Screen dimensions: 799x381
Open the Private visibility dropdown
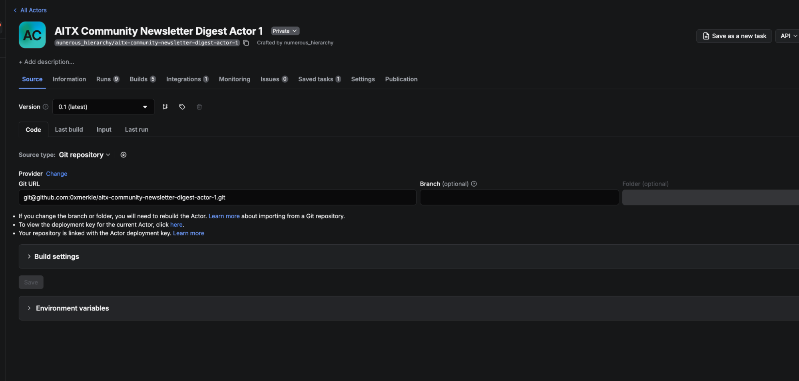click(x=285, y=31)
